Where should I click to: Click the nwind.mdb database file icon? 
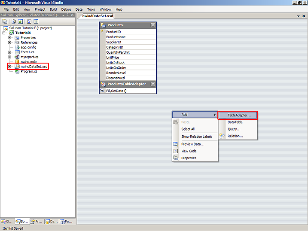click(17, 62)
